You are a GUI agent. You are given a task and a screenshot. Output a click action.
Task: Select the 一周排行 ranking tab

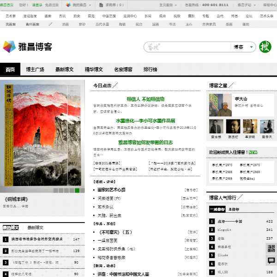tap(217, 209)
